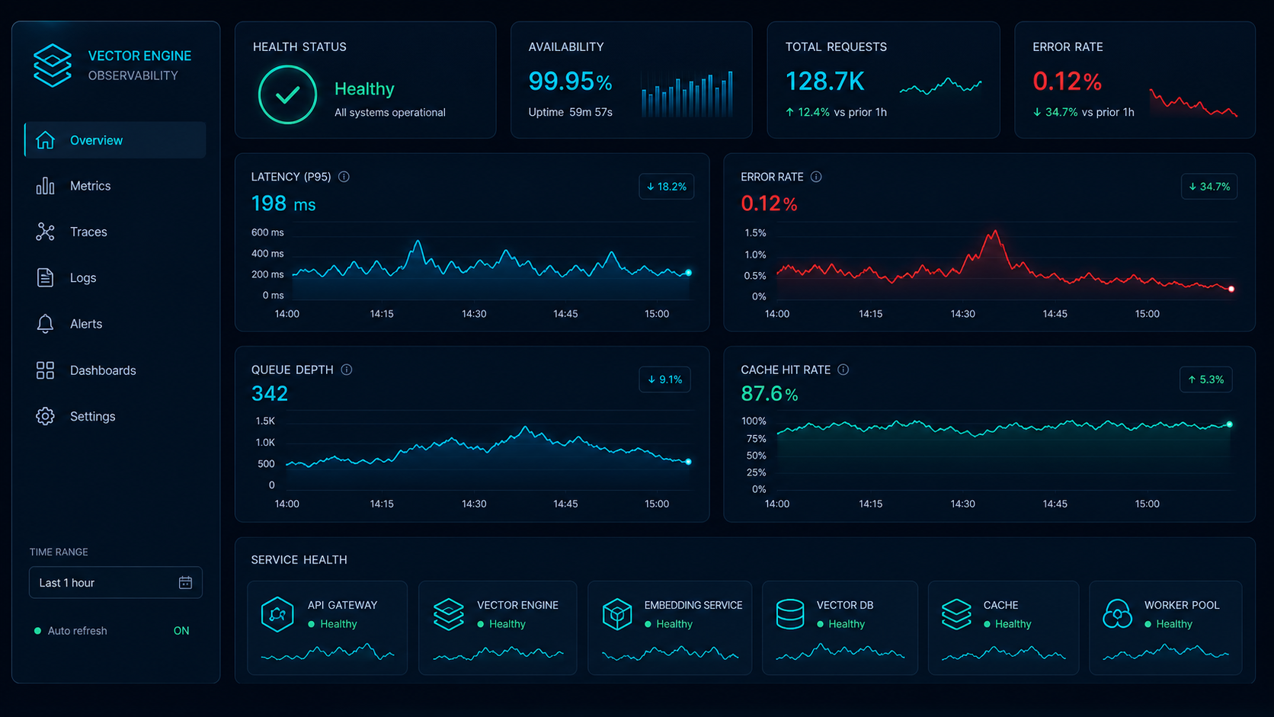Click the 128.7K total requests value
Viewport: 1274px width, 717px height.
(824, 81)
